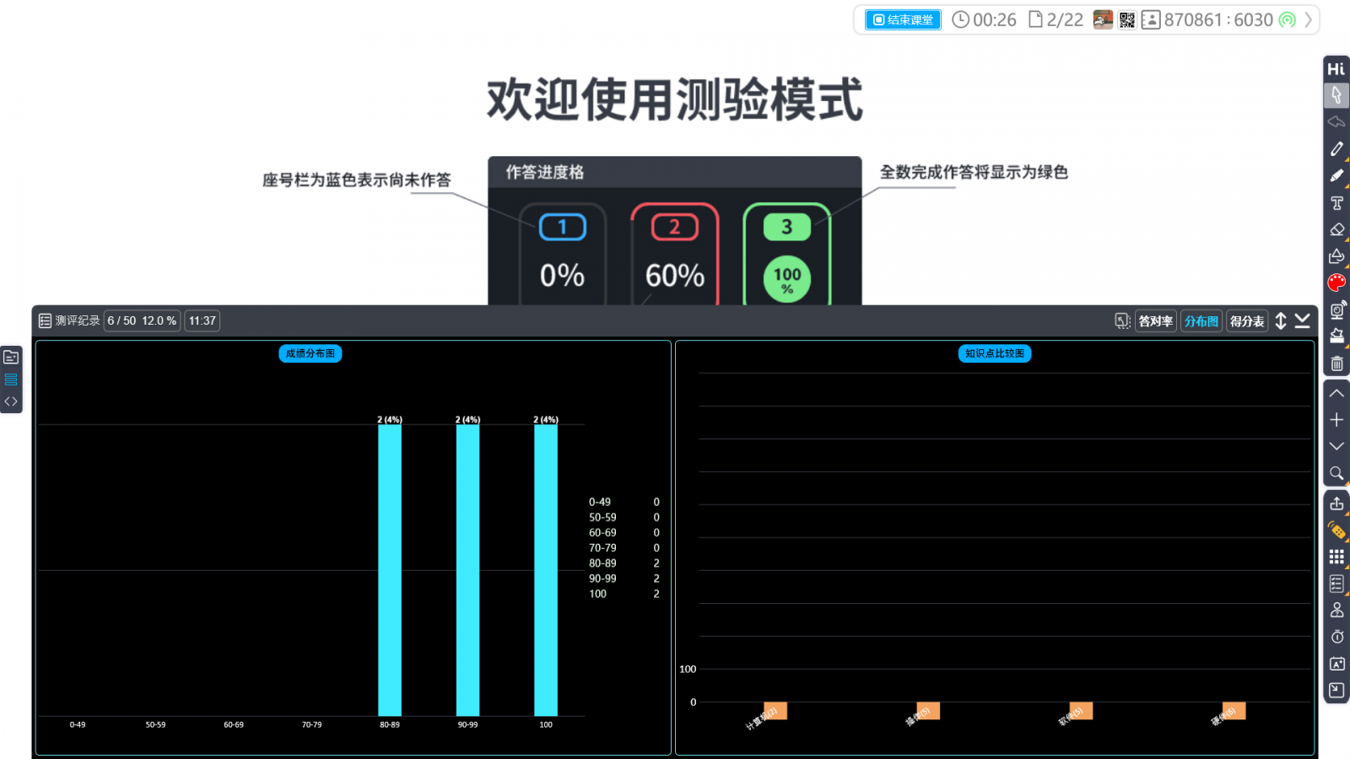Viewport: 1350px width, 759px height.
Task: Switch to the 答对率 tab
Action: [x=1155, y=321]
